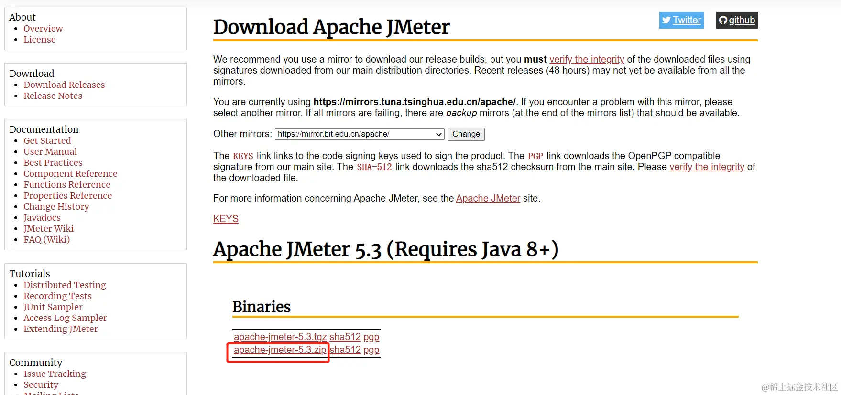The width and height of the screenshot is (841, 395).
Task: Open the Access Log Sampler tutorial
Action: 66,318
